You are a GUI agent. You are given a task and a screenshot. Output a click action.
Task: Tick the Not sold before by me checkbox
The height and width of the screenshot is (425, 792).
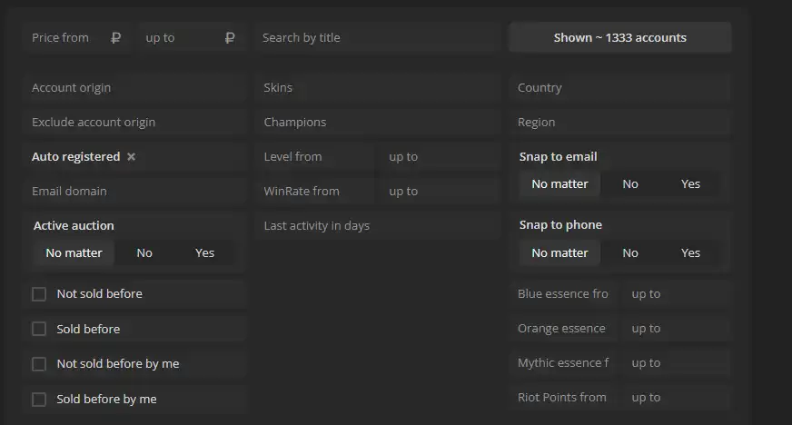[39, 364]
